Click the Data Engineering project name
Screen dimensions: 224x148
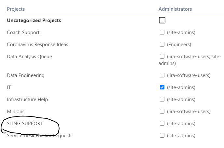[x=26, y=75]
